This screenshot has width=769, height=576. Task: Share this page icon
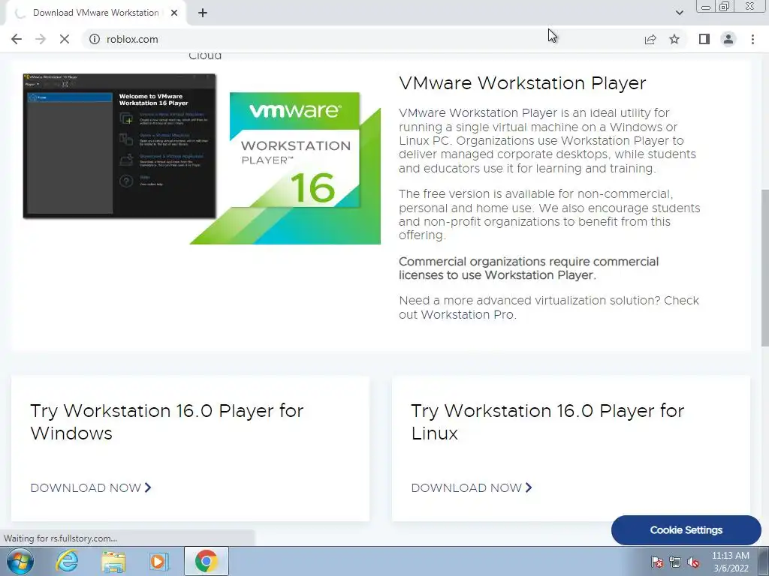(x=650, y=39)
